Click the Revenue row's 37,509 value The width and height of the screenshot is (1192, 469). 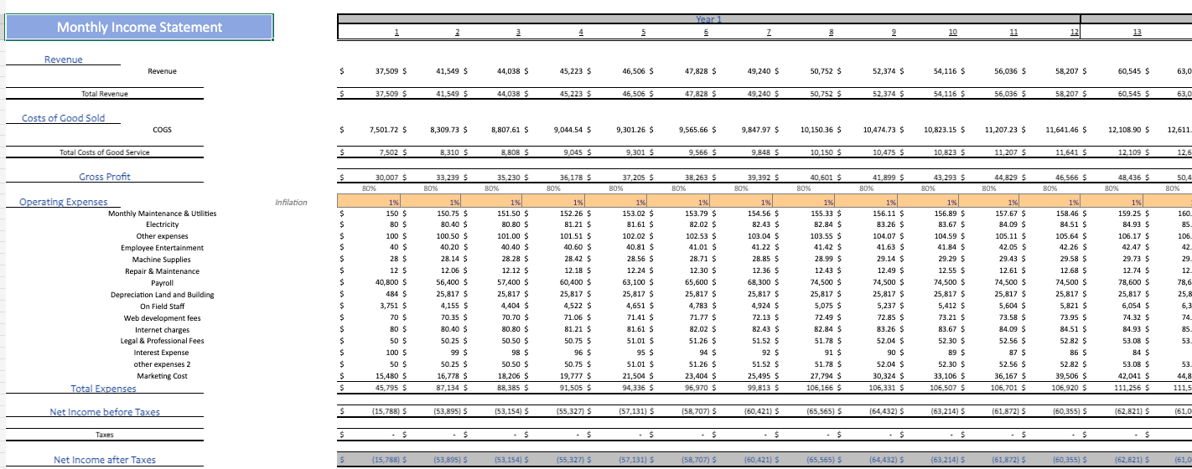click(x=388, y=71)
